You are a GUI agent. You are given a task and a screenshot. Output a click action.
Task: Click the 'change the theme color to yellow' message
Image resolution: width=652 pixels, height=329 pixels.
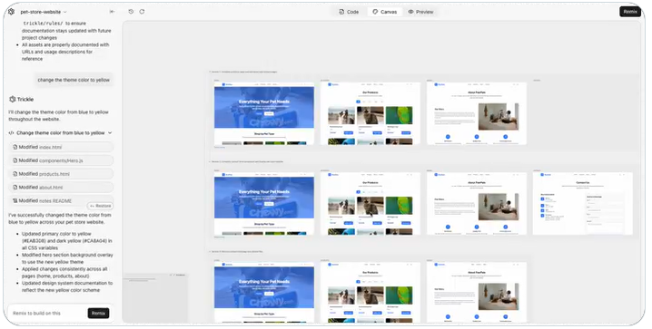click(74, 80)
